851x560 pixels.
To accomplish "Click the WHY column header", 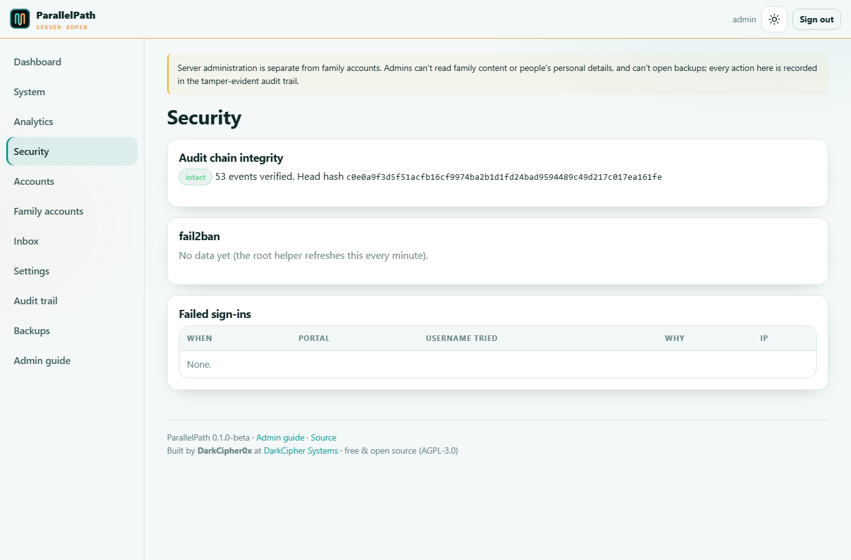I will [x=675, y=338].
